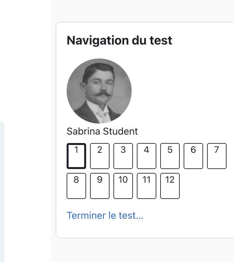
Task: Click the last question box in navigation
Action: click(170, 186)
